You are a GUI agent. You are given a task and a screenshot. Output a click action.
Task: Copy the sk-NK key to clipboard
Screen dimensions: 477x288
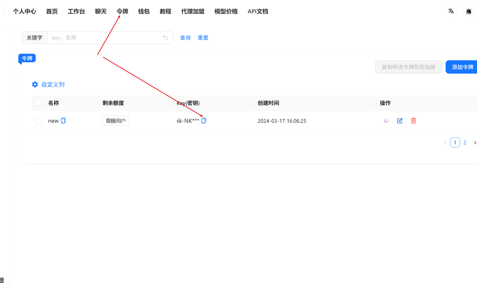click(204, 121)
